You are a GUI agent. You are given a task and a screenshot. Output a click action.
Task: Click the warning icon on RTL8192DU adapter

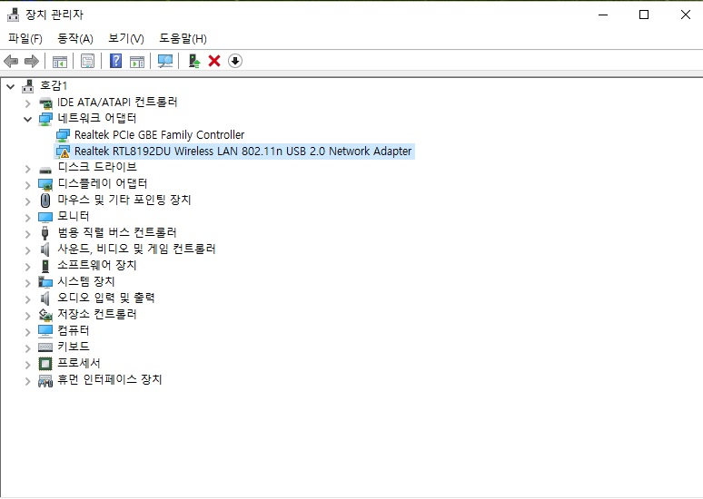(x=63, y=152)
